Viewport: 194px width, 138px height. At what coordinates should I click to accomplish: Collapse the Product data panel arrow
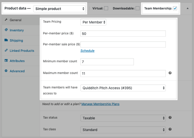[187, 8]
